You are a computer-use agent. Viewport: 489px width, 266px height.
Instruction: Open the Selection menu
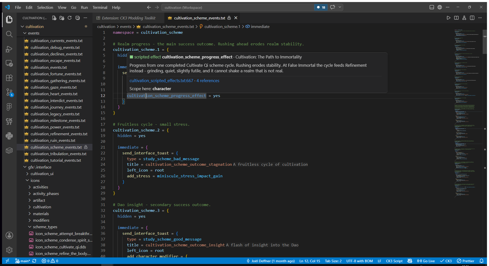(x=45, y=7)
